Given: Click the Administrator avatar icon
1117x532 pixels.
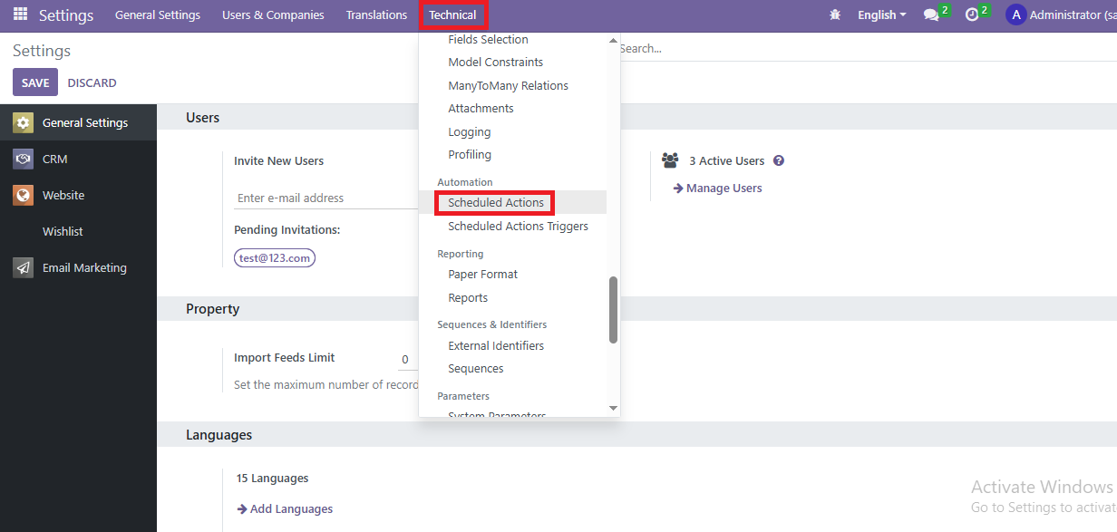Looking at the screenshot, I should (1015, 15).
